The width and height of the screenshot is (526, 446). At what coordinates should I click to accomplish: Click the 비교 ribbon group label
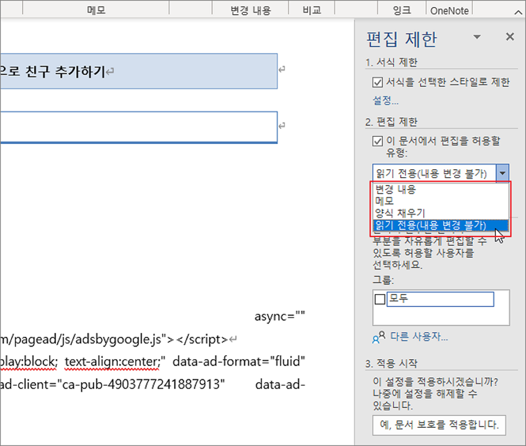click(x=312, y=10)
